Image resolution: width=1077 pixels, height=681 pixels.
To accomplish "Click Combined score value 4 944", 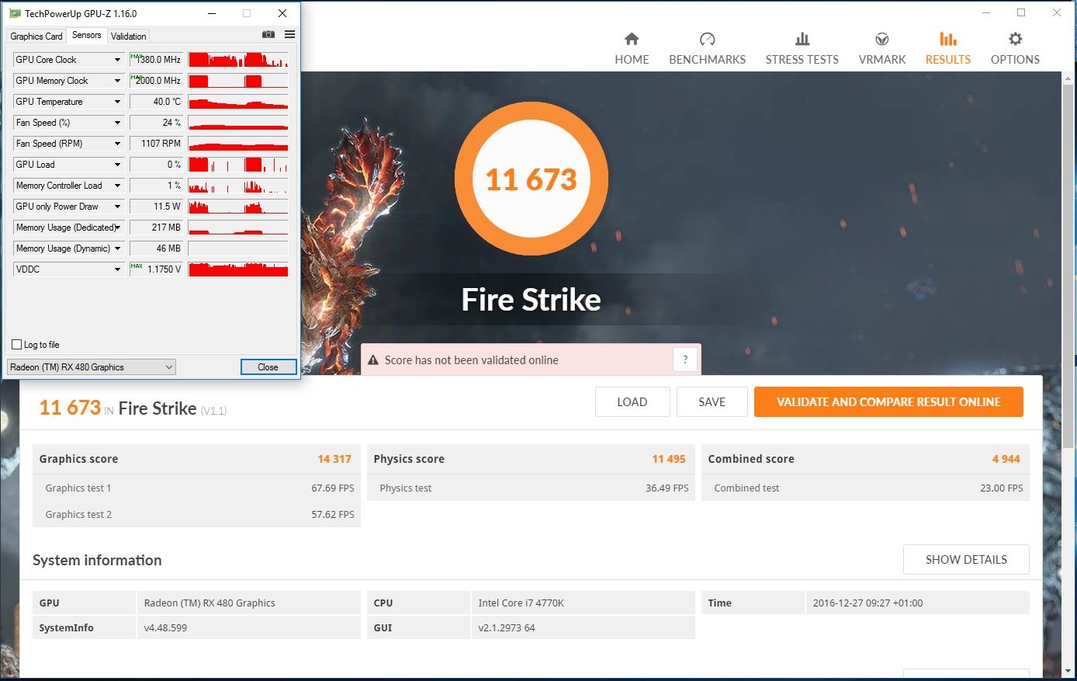I will click(1006, 459).
